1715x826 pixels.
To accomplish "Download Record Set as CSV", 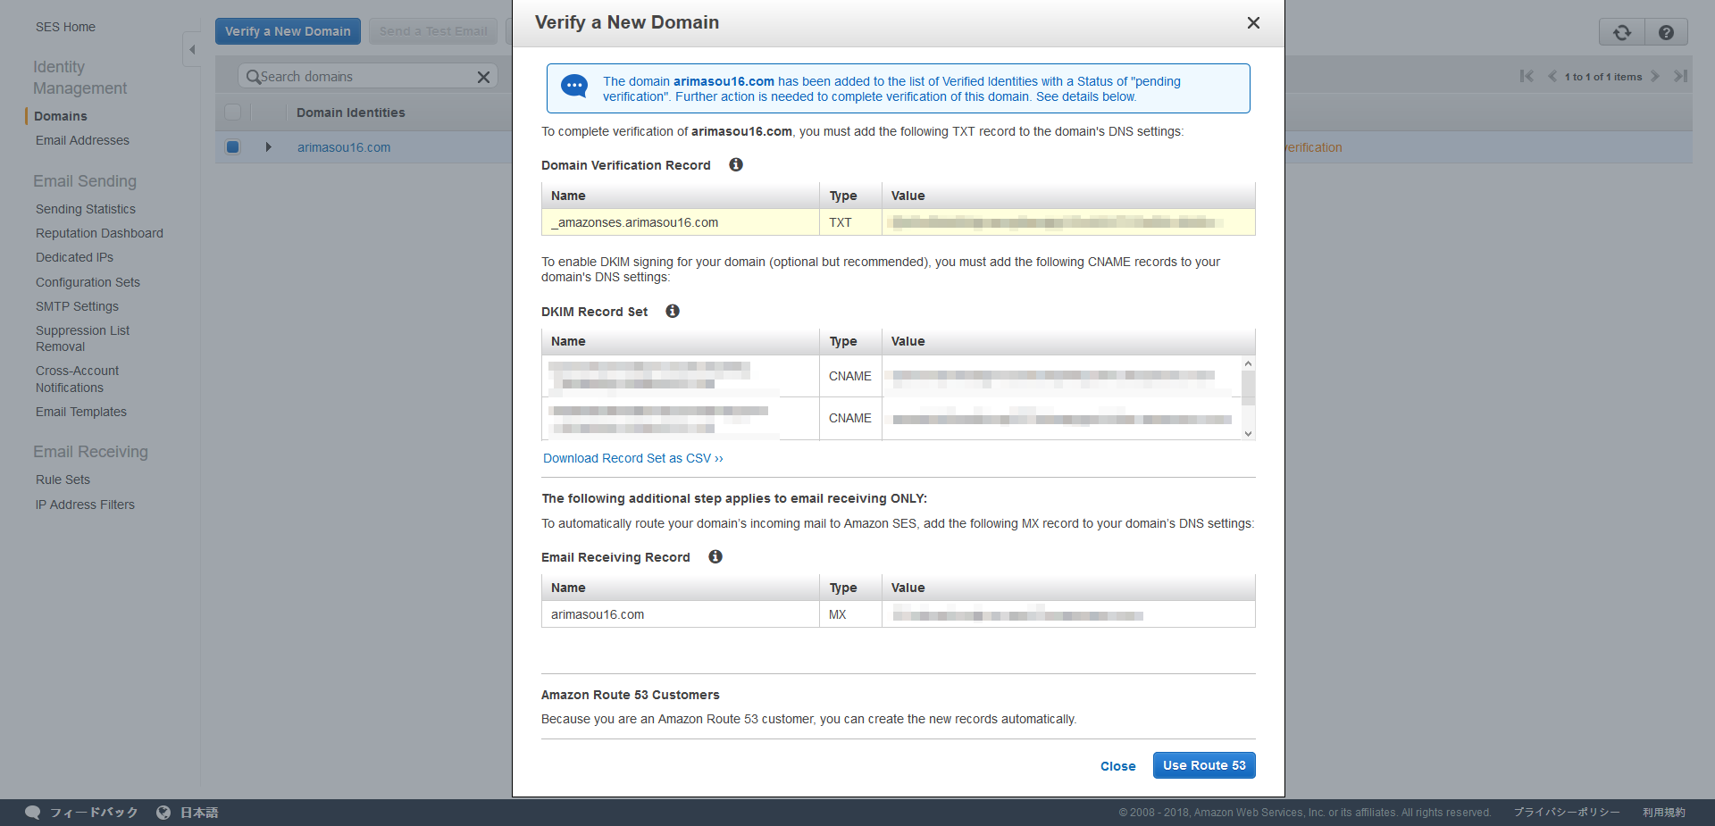I will coord(633,458).
